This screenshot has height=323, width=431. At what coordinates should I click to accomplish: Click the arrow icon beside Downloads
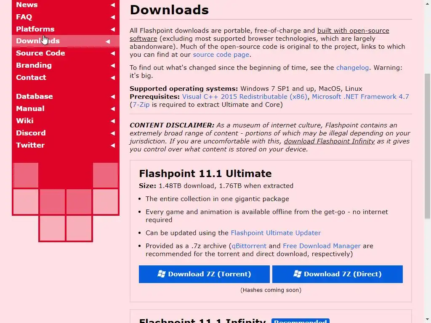click(x=108, y=41)
